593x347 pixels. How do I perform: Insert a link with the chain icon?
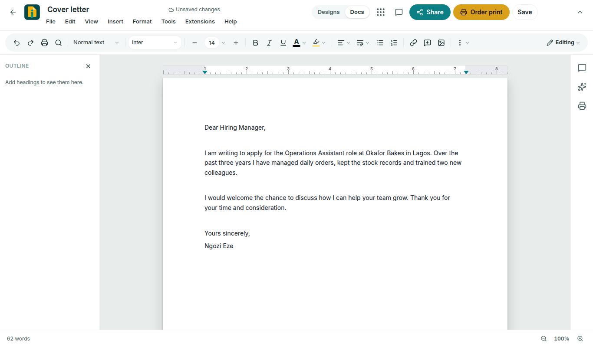(413, 43)
